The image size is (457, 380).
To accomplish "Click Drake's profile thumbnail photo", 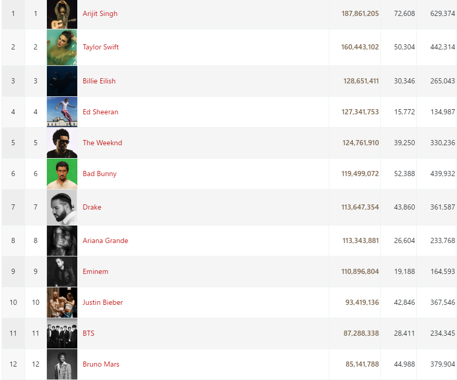I will pos(62,207).
